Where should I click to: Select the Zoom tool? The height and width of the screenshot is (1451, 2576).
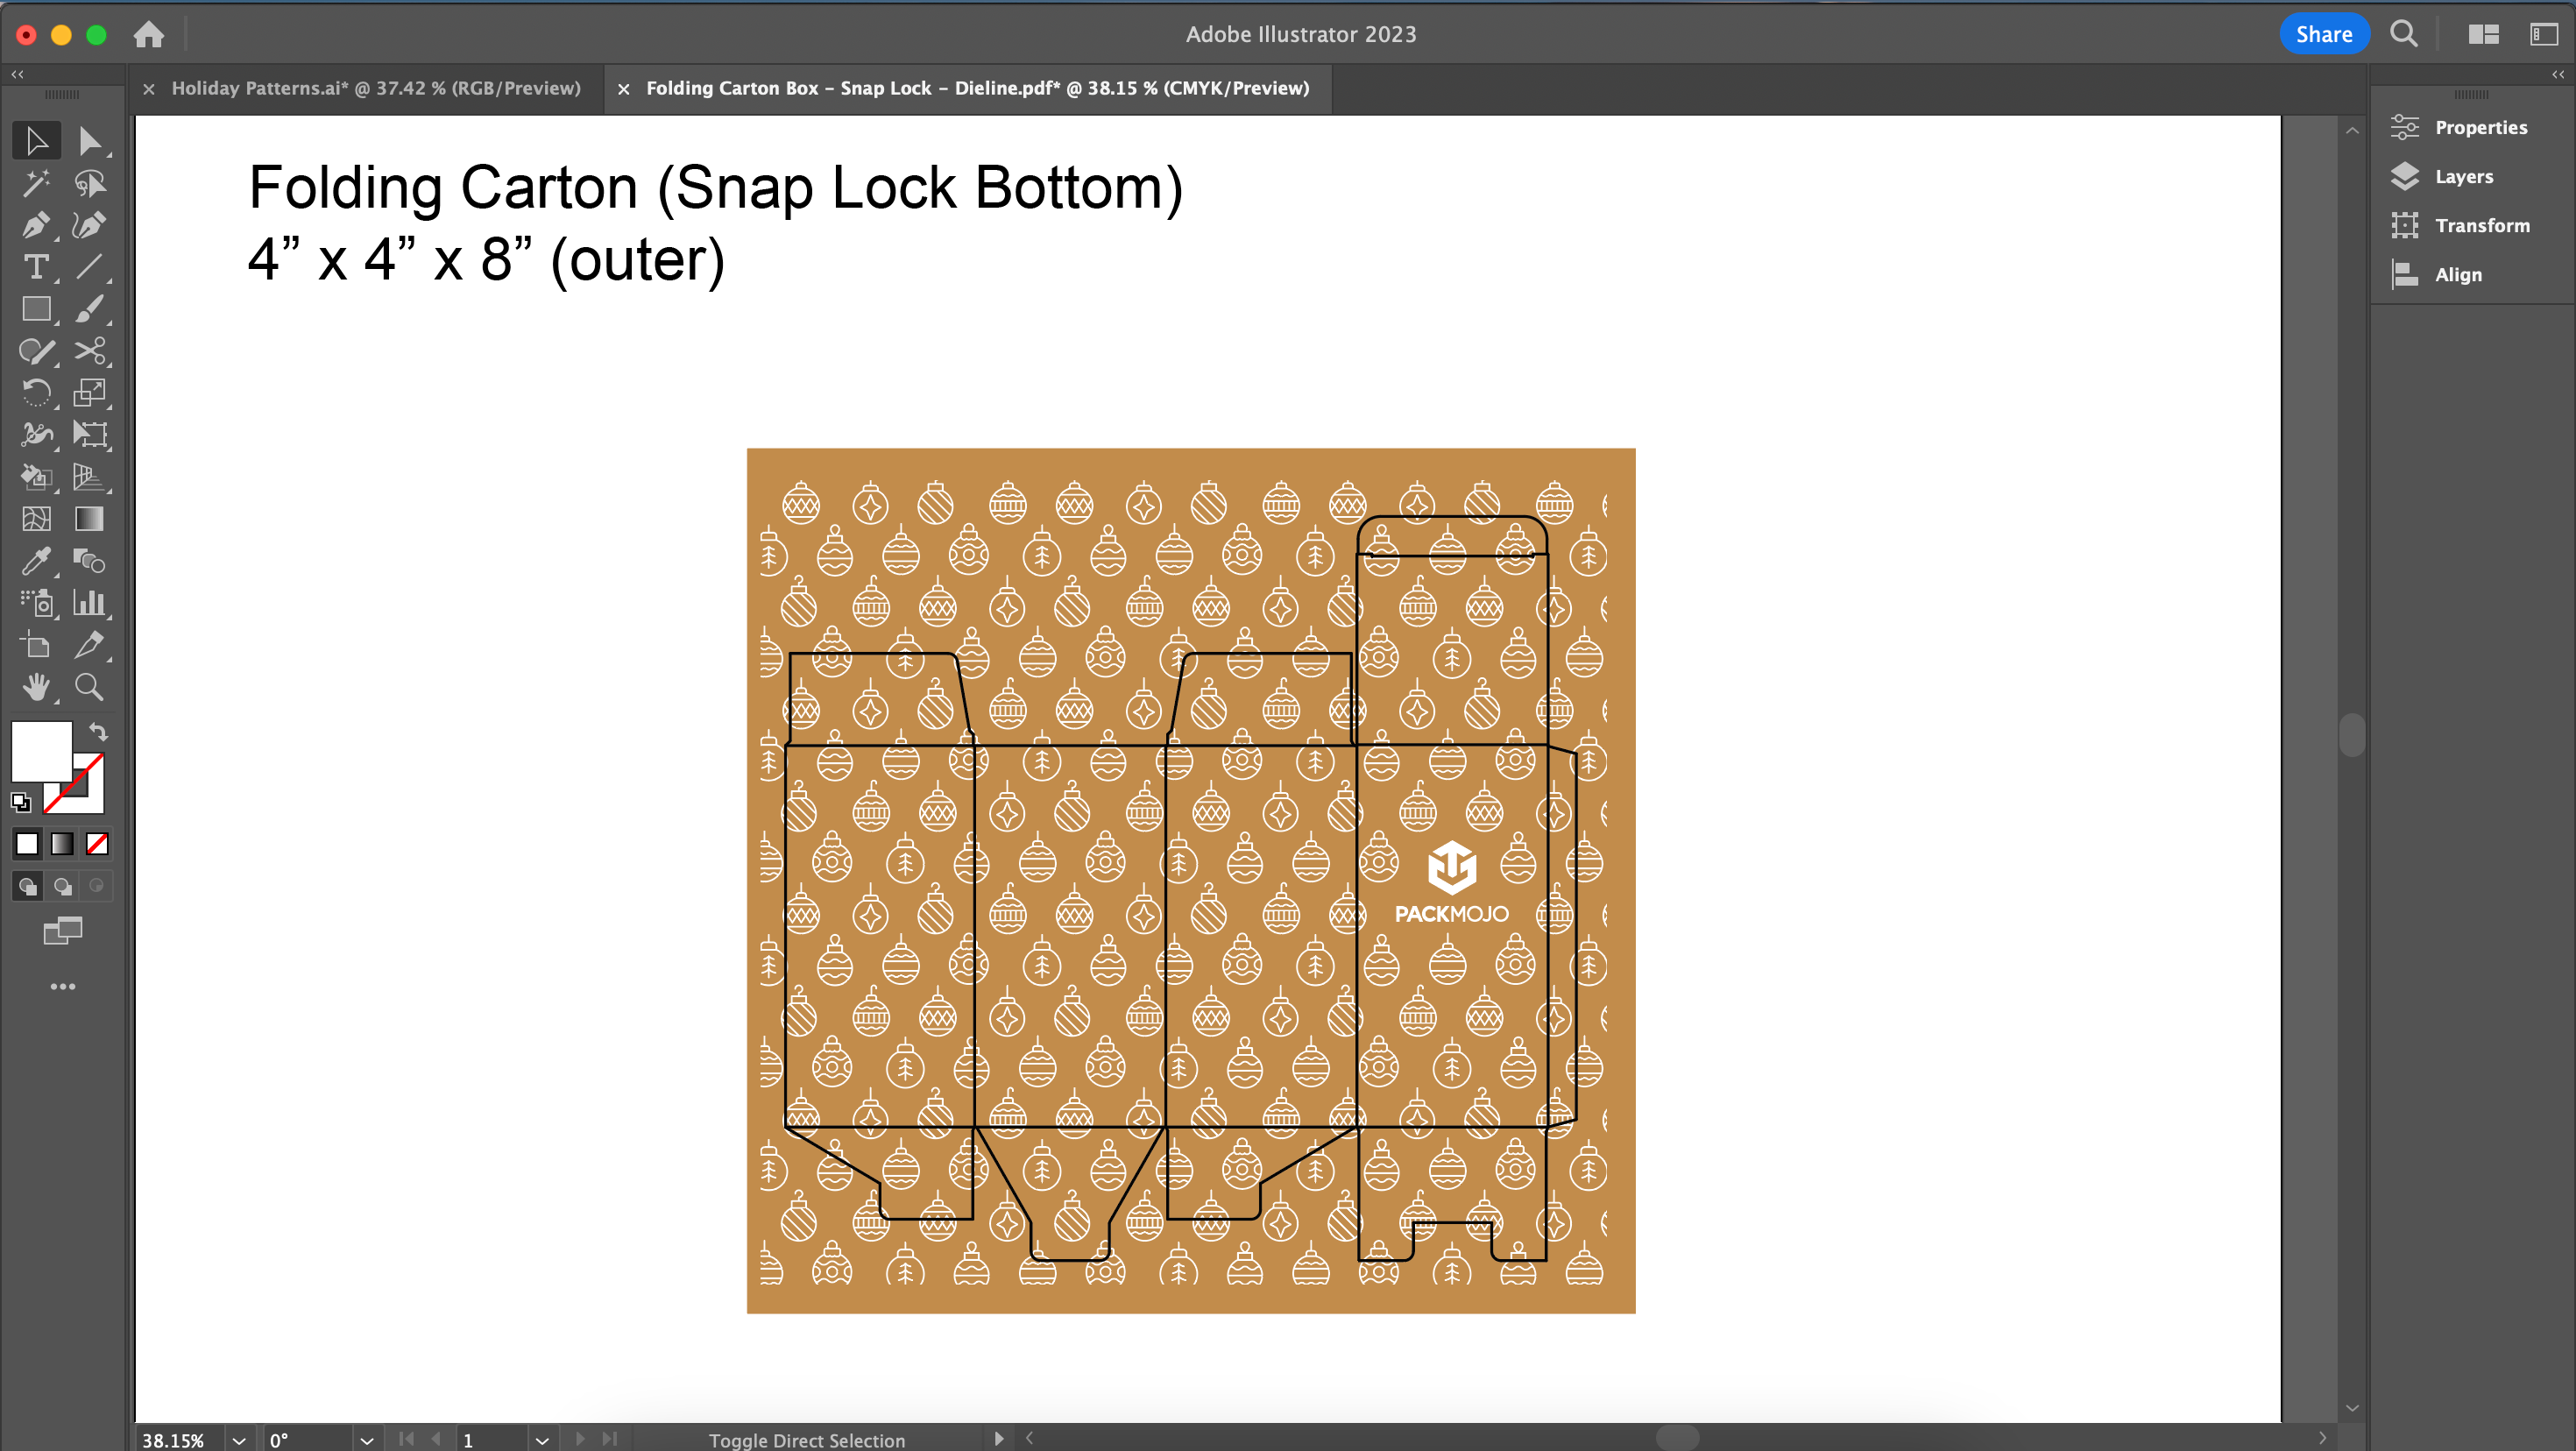point(87,687)
